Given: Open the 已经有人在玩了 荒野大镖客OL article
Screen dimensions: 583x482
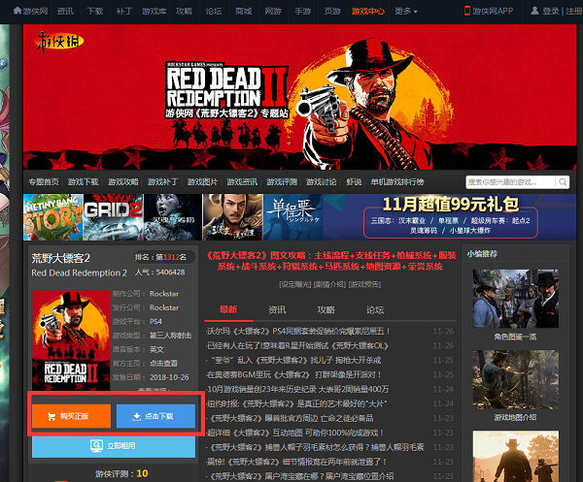Looking at the screenshot, I should [297, 346].
